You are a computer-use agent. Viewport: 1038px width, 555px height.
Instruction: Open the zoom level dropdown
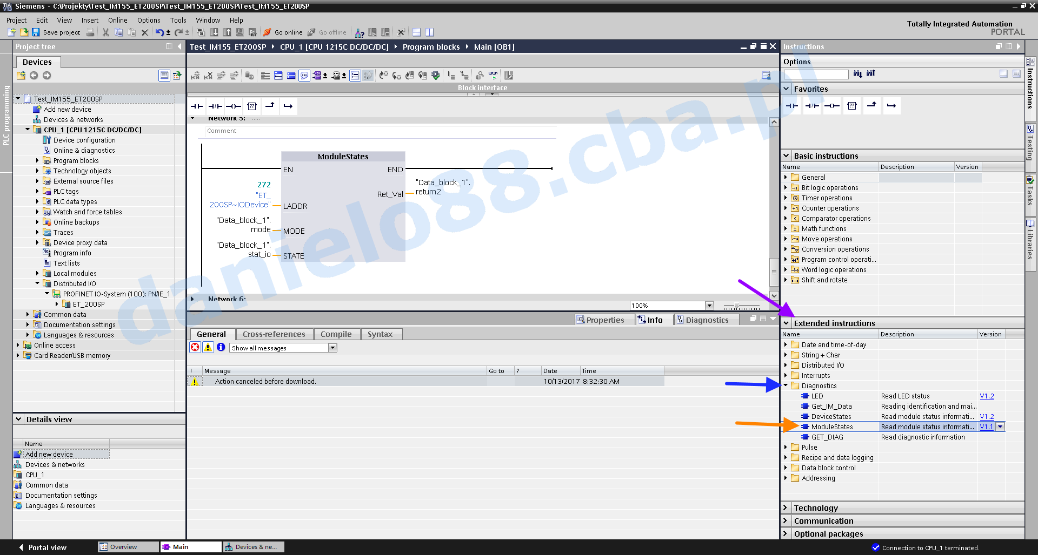tap(710, 306)
